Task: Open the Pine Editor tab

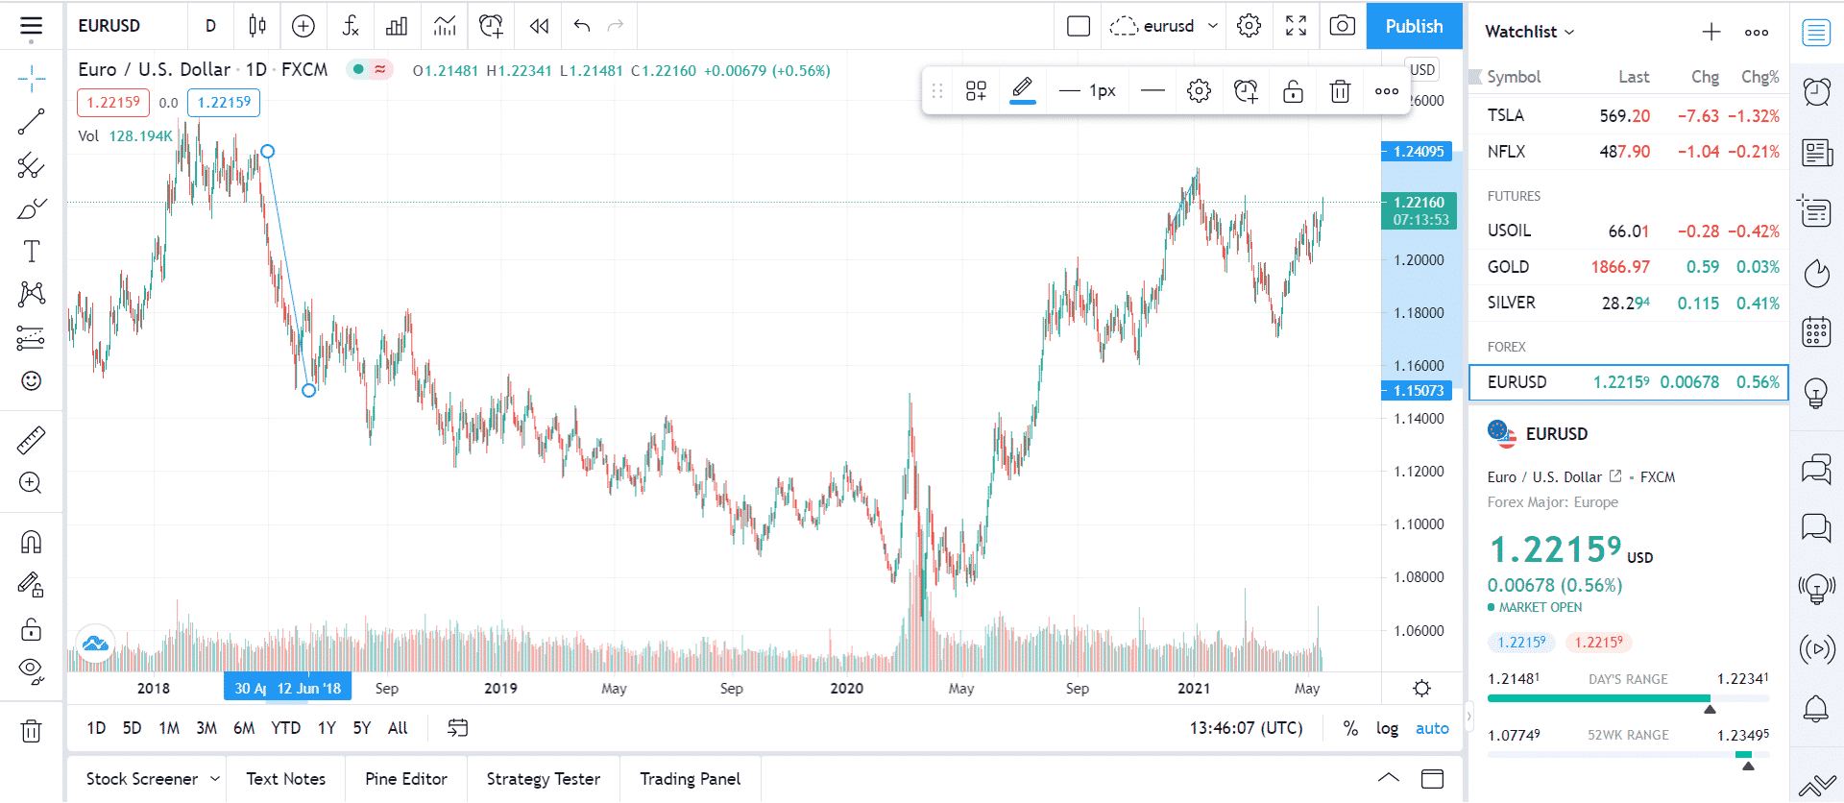Action: pyautogui.click(x=406, y=779)
